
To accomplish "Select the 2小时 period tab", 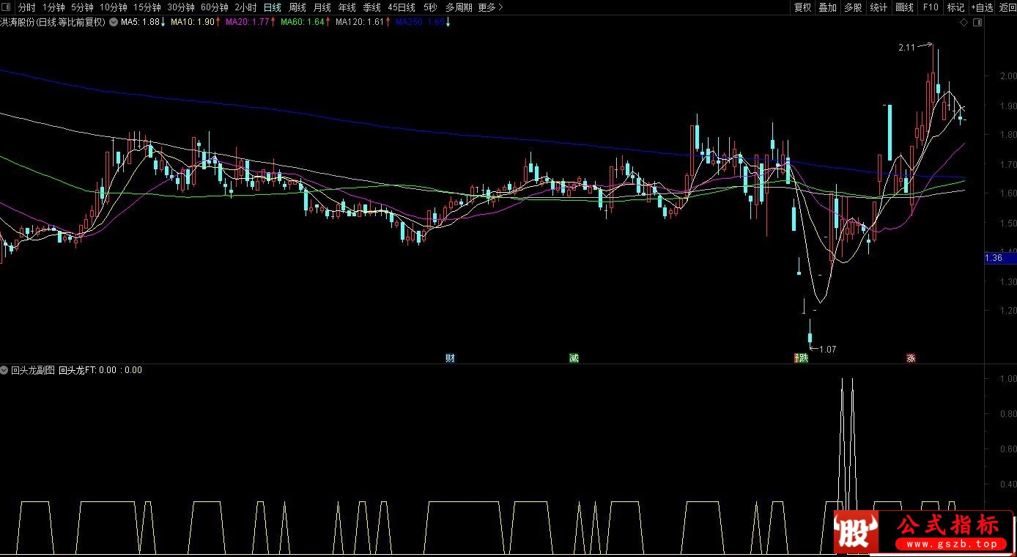I will (246, 7).
